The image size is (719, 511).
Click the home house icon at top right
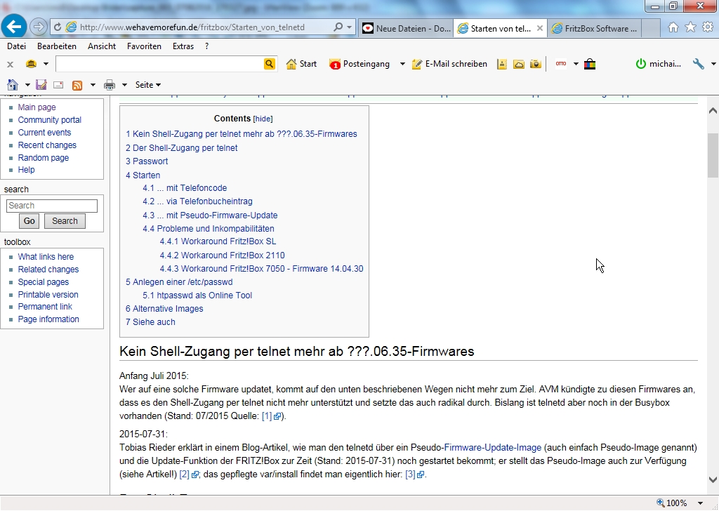click(673, 27)
